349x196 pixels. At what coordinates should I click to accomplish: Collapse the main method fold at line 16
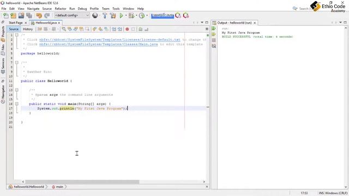(17, 104)
